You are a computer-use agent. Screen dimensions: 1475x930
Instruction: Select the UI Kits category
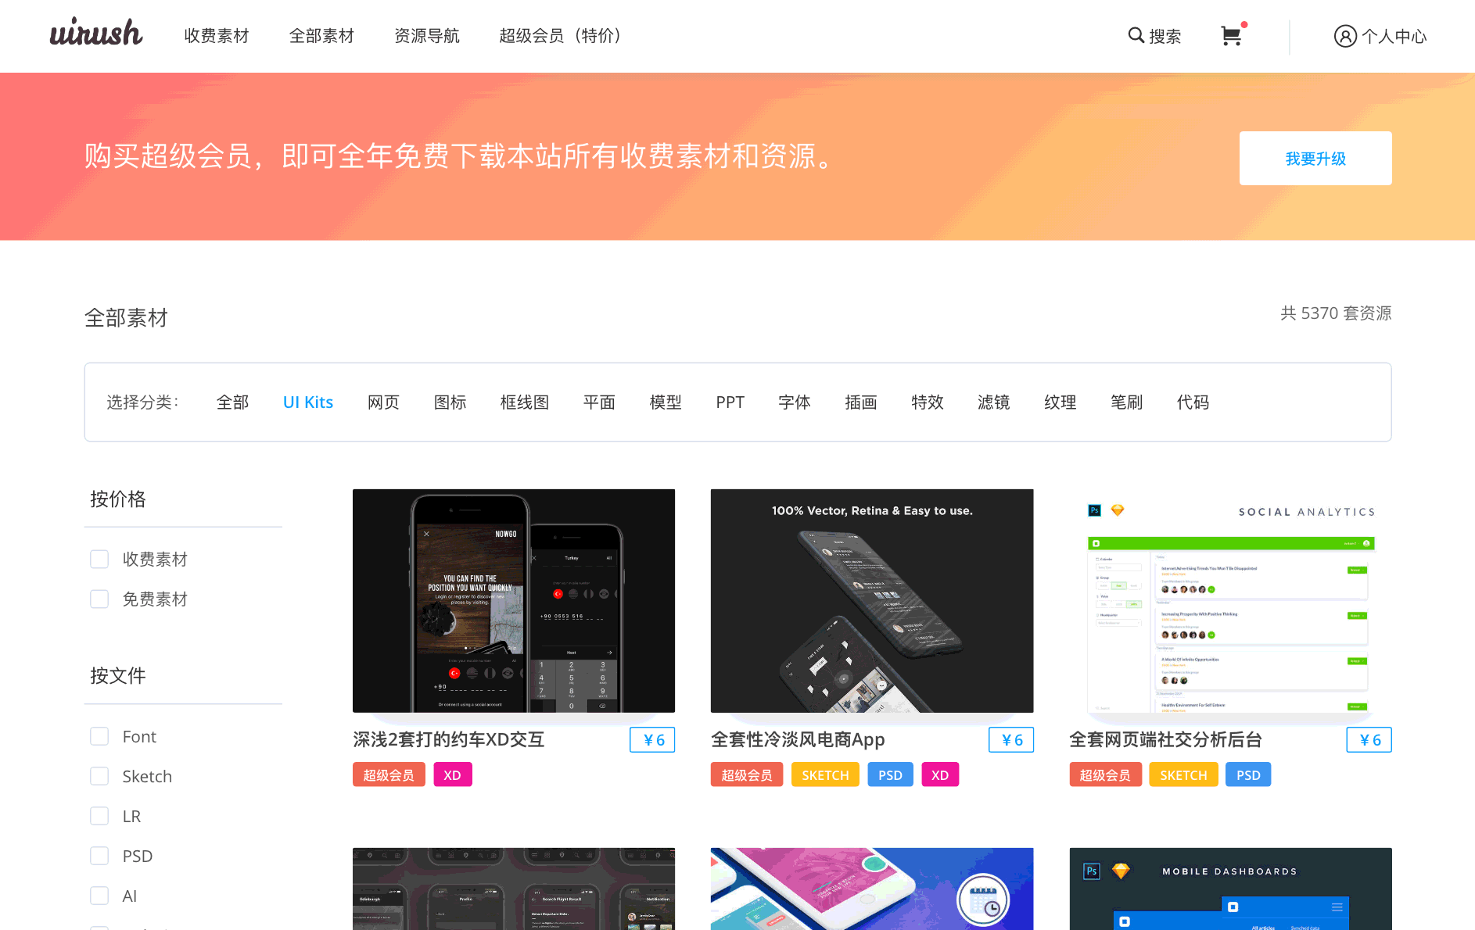pyautogui.click(x=308, y=402)
